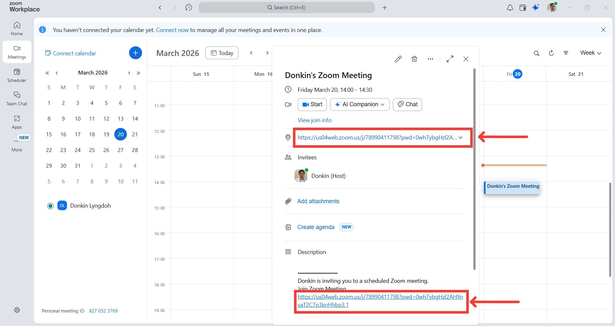Go to next year in mini calendar

point(138,73)
